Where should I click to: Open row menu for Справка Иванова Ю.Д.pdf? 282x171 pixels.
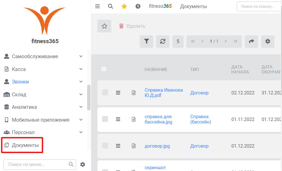pos(118,93)
